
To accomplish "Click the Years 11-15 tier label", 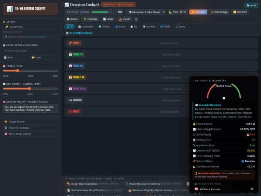I will coord(77,89).
